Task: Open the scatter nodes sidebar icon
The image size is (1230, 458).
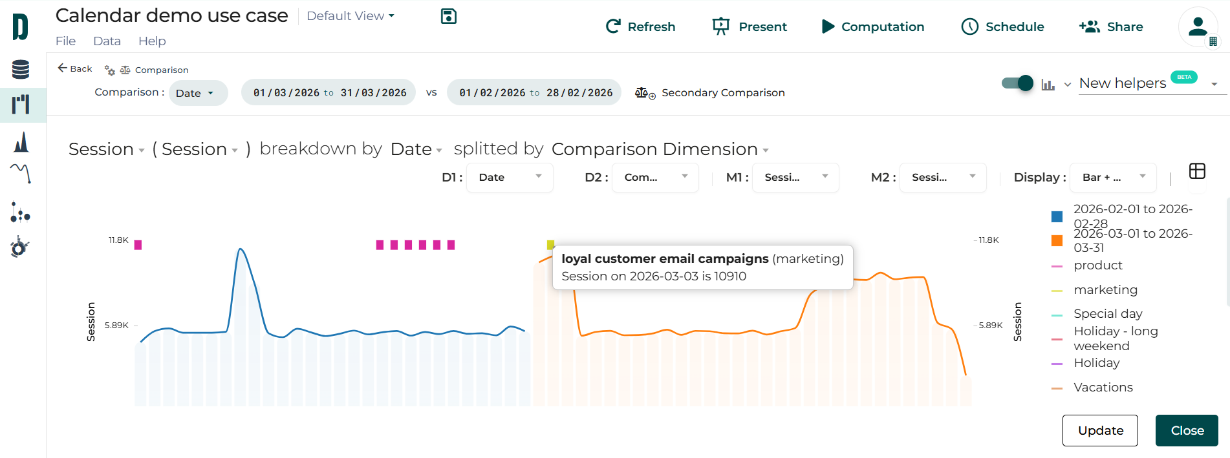Action: [x=21, y=213]
